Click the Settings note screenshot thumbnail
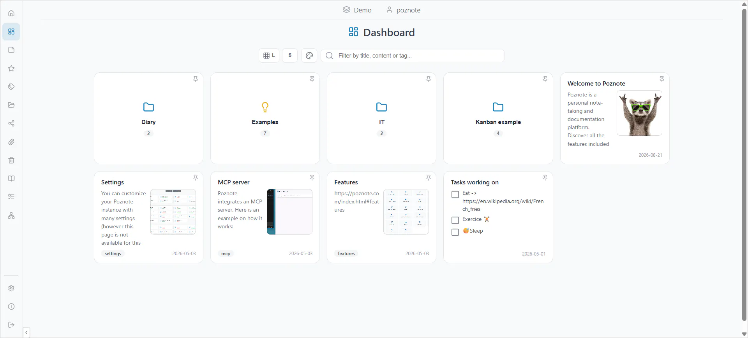Viewport: 748px width, 338px height. click(x=173, y=212)
